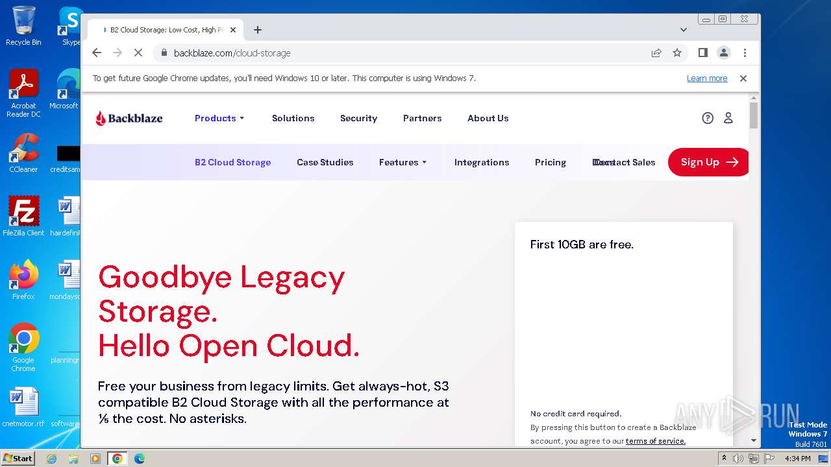Screen dimensions: 831x467
Task: Open the Chrome profile avatar
Action: pyautogui.click(x=723, y=53)
